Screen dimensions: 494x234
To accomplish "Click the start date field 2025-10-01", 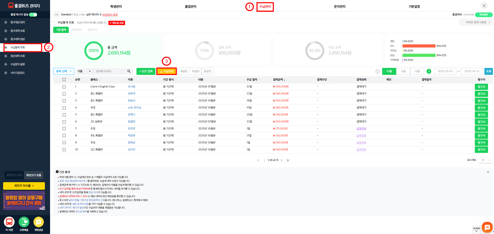I will pyautogui.click(x=445, y=71).
